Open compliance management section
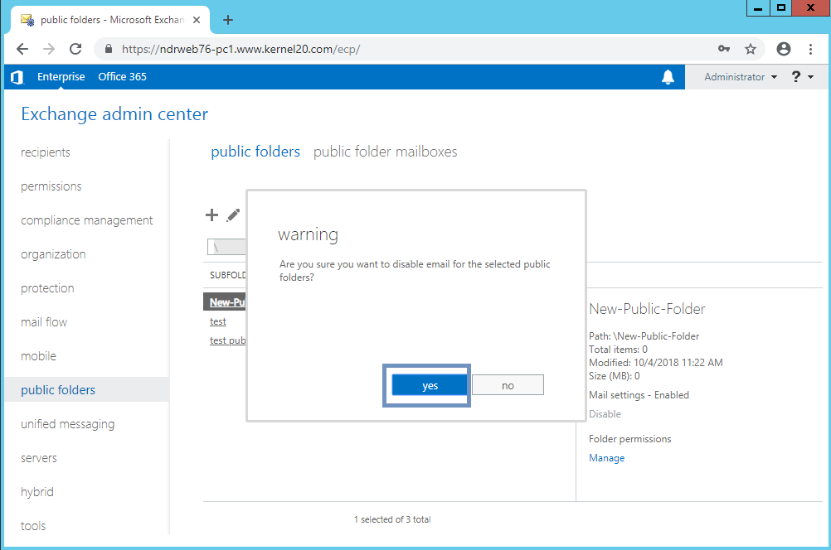 coord(87,220)
